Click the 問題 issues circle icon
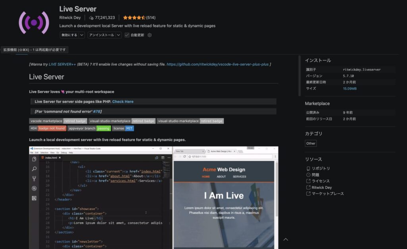The image size is (407, 249). point(308,175)
